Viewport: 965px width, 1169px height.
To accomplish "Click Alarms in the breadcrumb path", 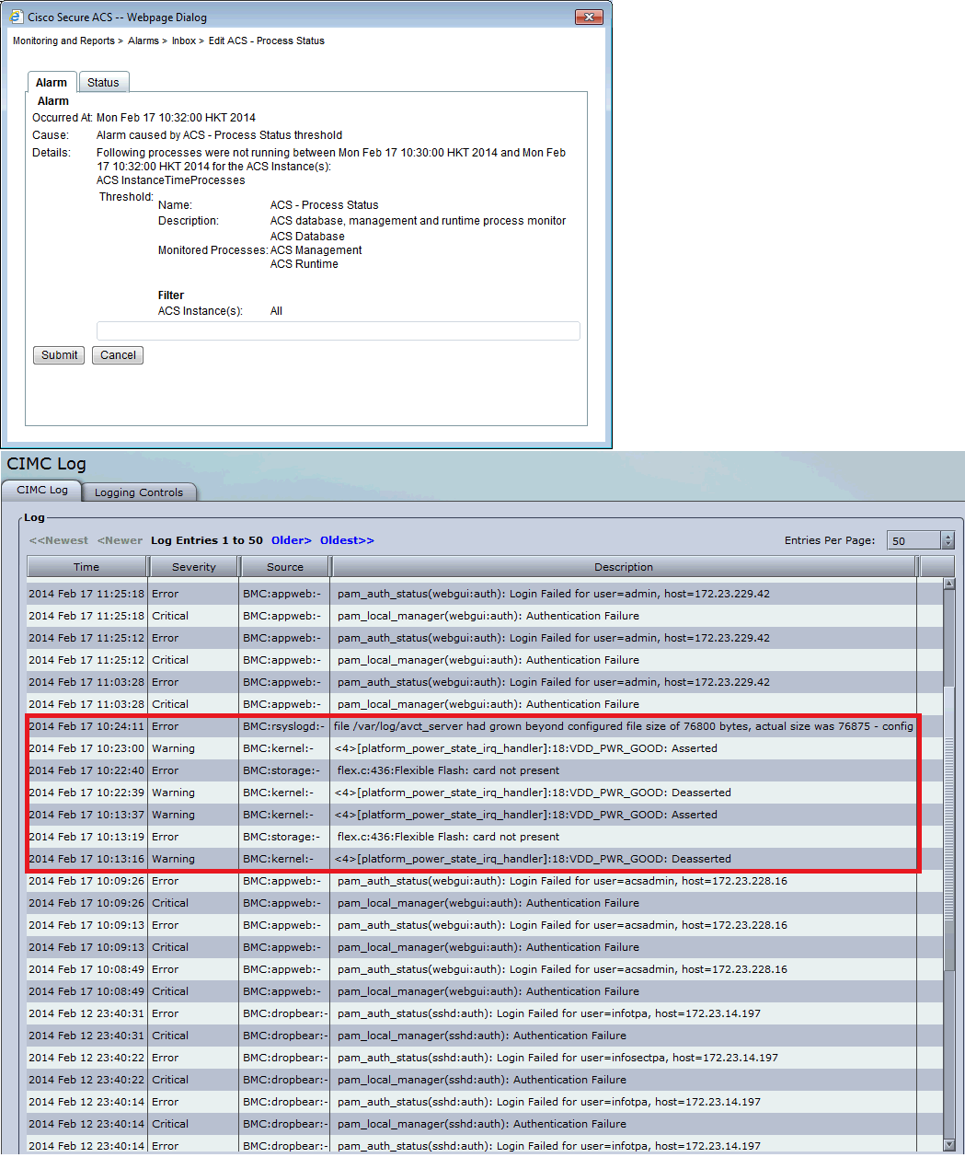I will pyautogui.click(x=144, y=41).
